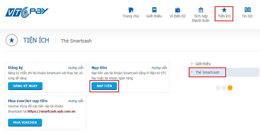Screen dimensions: 260x133
Task: Open the Giới thiệu top menu label
Action: (154, 16)
